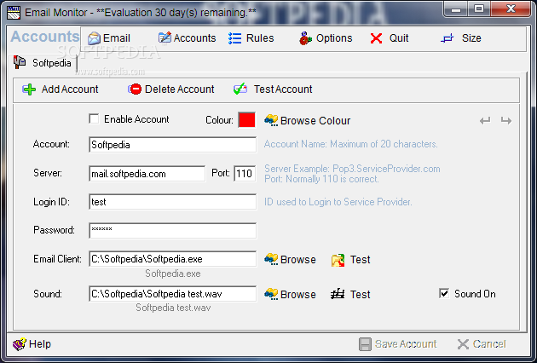Click Browse icon beside Sound field
Image resolution: width=537 pixels, height=363 pixels.
(x=271, y=294)
